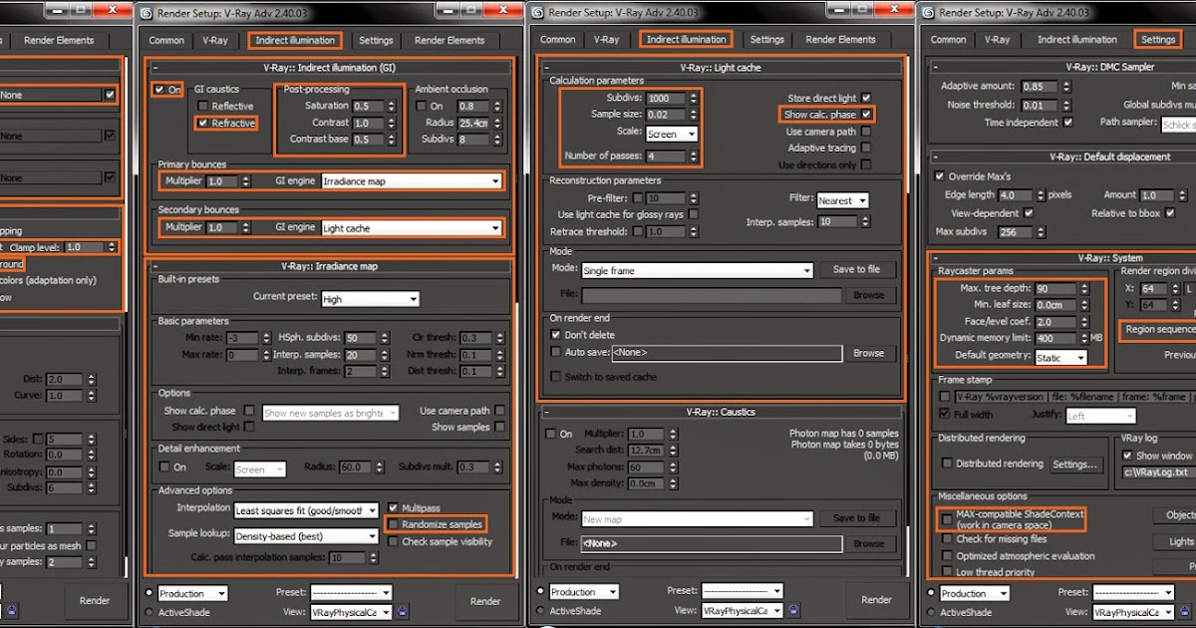Screen dimensions: 1196x628
Task: Click Browse button beside Light cache File field
Action: click(x=868, y=295)
